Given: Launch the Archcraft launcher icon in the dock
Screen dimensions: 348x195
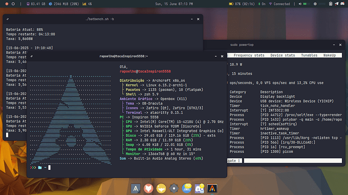Looking at the screenshot, I should [x=136, y=188].
